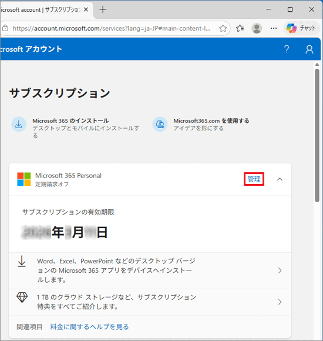
Task: Click the 関連項目 label
Action: click(29, 327)
